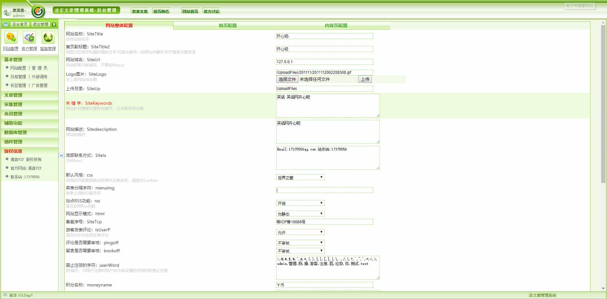Focus the 网站域名 SiteUrl input field
Viewport: 607px width, 299px height.
[x=324, y=62]
